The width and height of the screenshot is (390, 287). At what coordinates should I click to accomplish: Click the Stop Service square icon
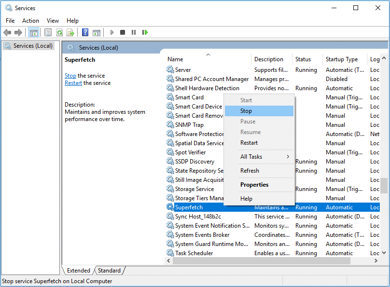tap(123, 32)
